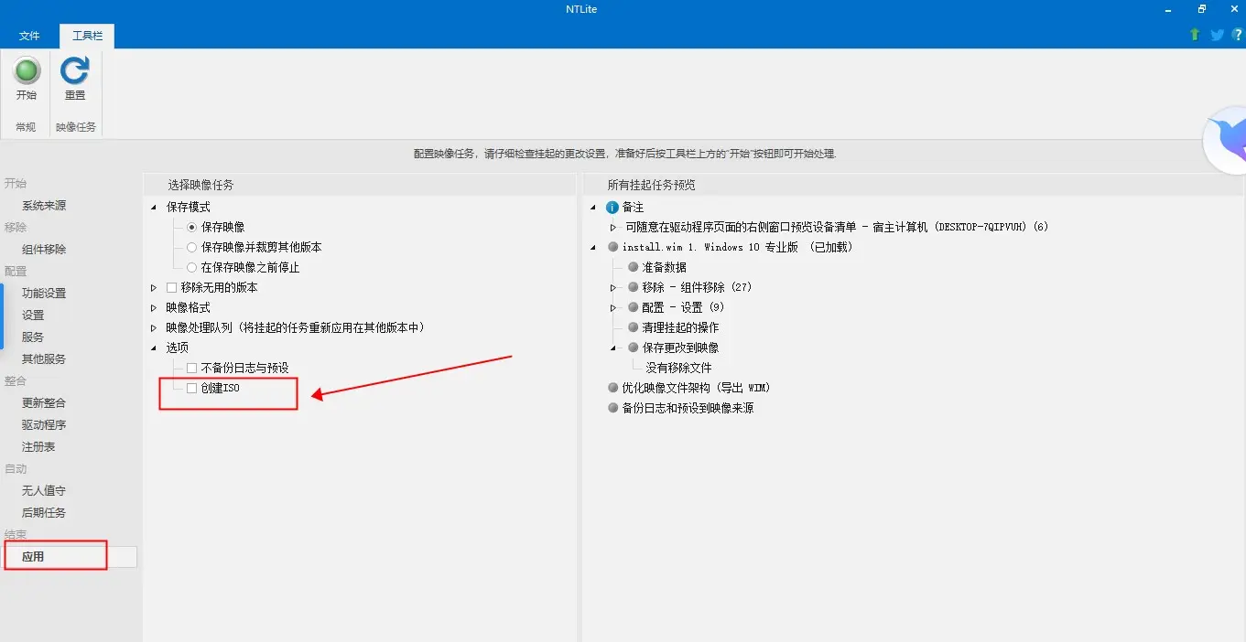Switch to the 工具栏 tab
Image resolution: width=1246 pixels, height=642 pixels.
(87, 36)
